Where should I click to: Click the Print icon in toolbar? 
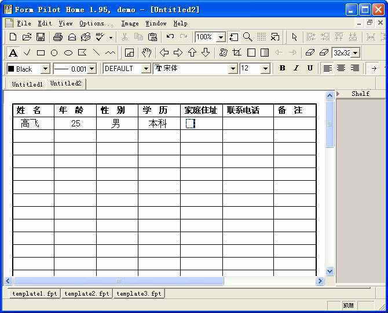[58, 37]
